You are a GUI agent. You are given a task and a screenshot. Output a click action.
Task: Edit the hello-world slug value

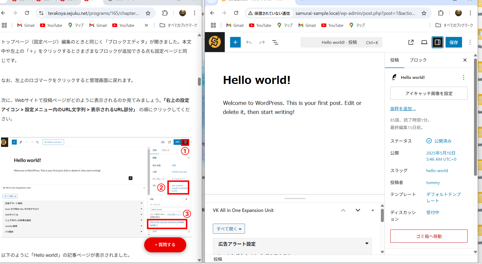point(437,171)
